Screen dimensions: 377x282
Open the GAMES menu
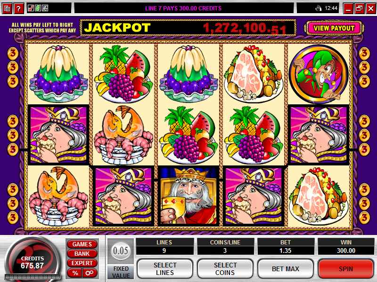82,244
